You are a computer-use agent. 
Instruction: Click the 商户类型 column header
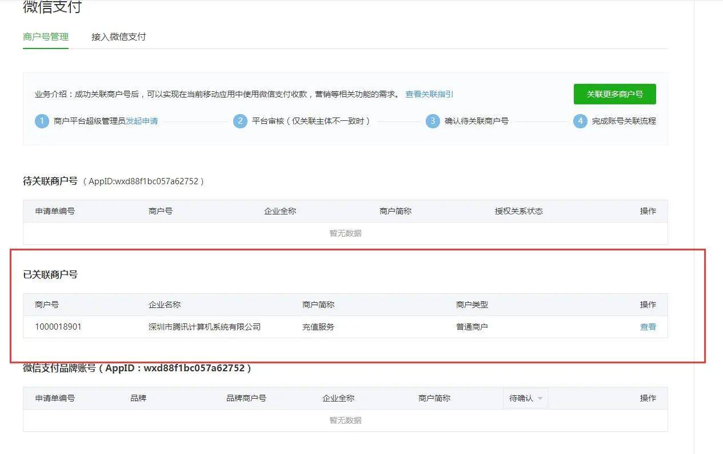472,305
